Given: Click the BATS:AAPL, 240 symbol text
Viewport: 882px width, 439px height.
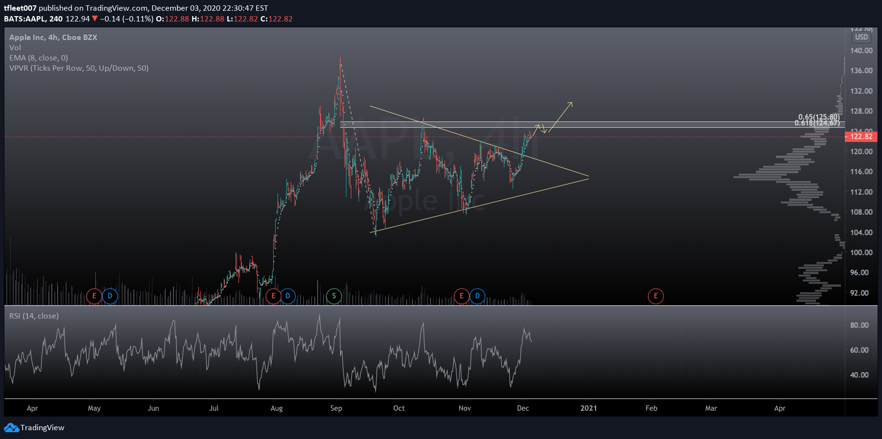Looking at the screenshot, I should 33,19.
